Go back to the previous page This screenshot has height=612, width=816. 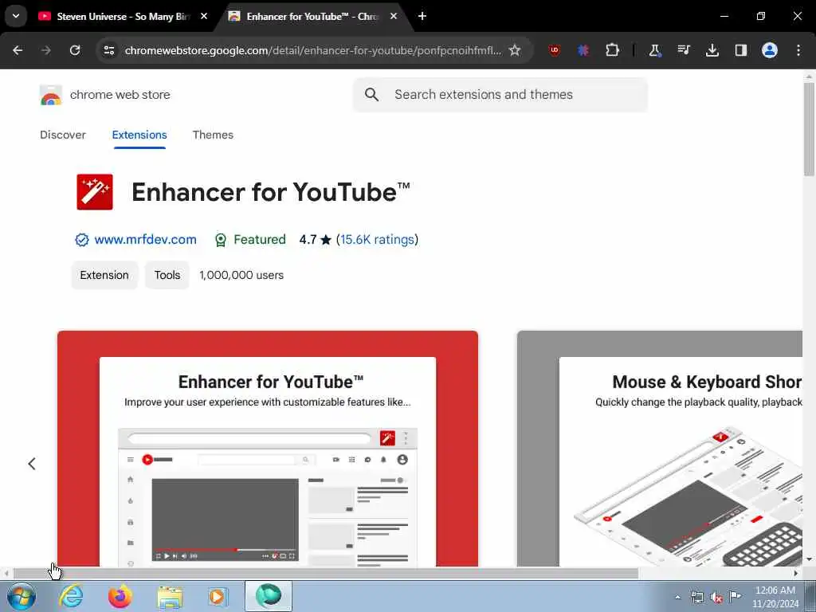(x=18, y=50)
